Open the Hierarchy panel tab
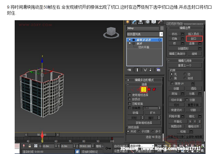 141,22
